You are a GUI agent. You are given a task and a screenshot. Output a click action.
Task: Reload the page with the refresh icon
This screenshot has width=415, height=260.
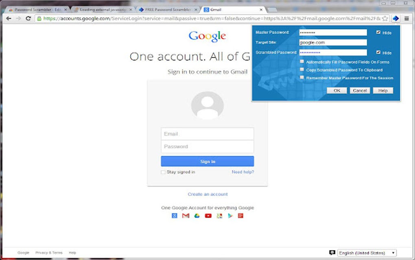(28, 18)
